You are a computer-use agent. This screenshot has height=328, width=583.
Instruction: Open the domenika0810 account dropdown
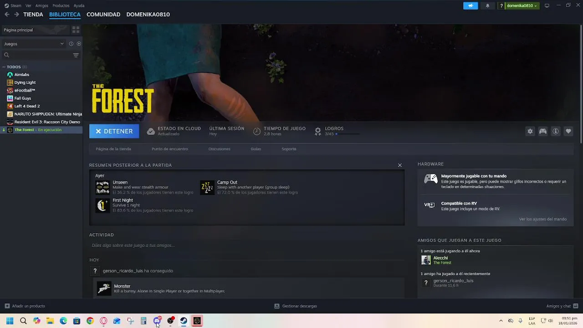(x=522, y=5)
